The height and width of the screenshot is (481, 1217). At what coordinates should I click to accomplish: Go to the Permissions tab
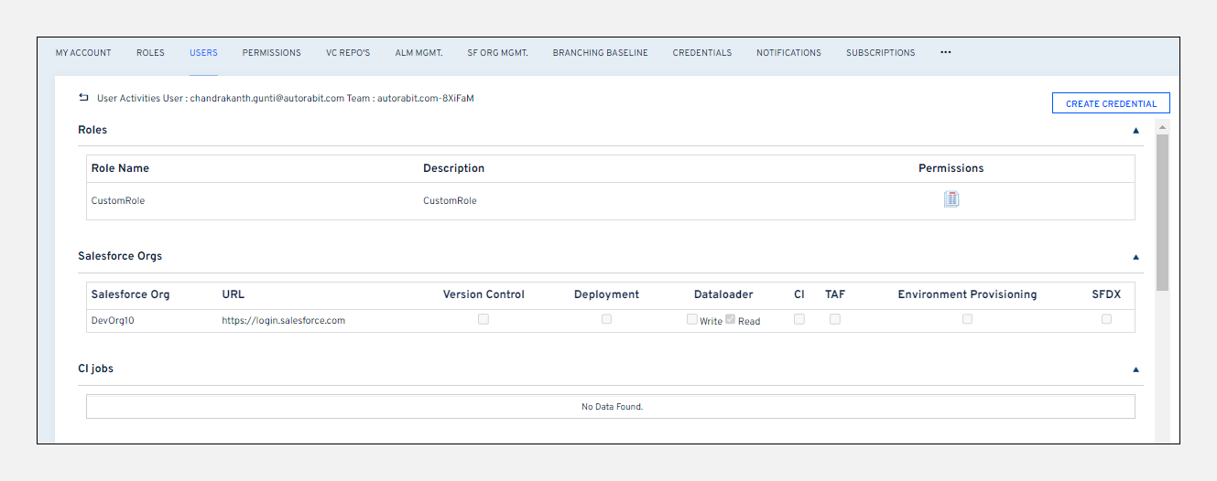click(x=271, y=53)
